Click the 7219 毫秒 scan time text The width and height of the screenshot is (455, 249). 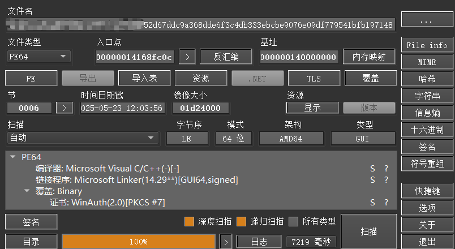point(311,242)
